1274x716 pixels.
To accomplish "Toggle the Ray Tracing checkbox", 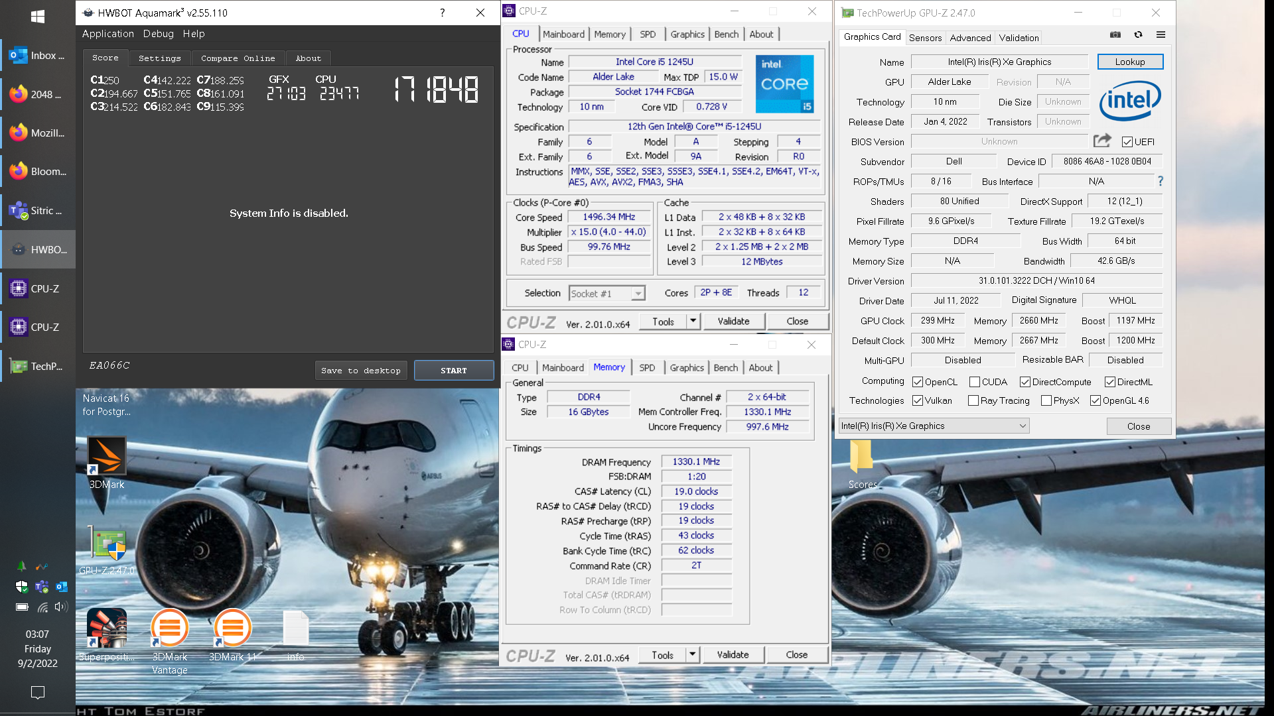I will (x=973, y=400).
